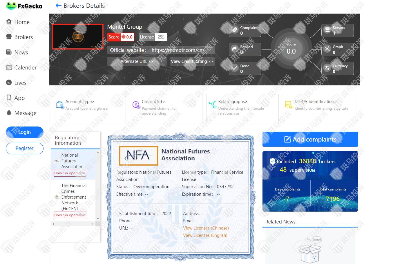The height and width of the screenshot is (264, 393).
Task: Click the Graph stat icon
Action: (x=327, y=49)
